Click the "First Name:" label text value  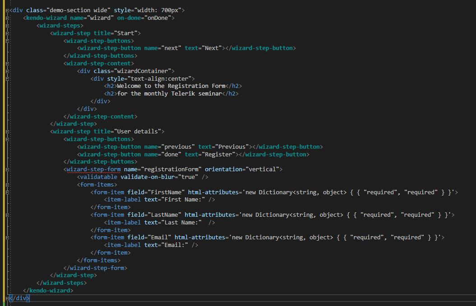[x=183, y=199]
